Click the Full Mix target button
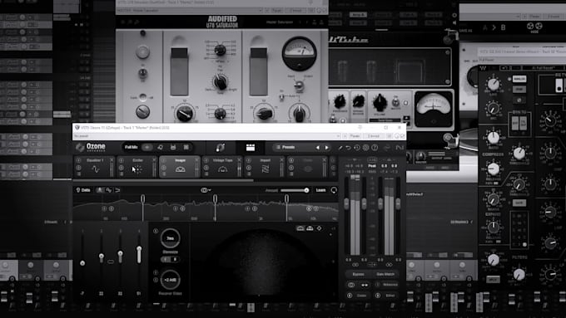 pyautogui.click(x=131, y=147)
